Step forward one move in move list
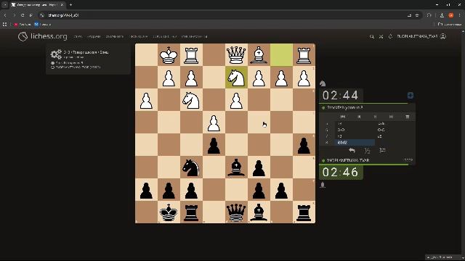Screen dimensions: 465x261 pos(375,117)
